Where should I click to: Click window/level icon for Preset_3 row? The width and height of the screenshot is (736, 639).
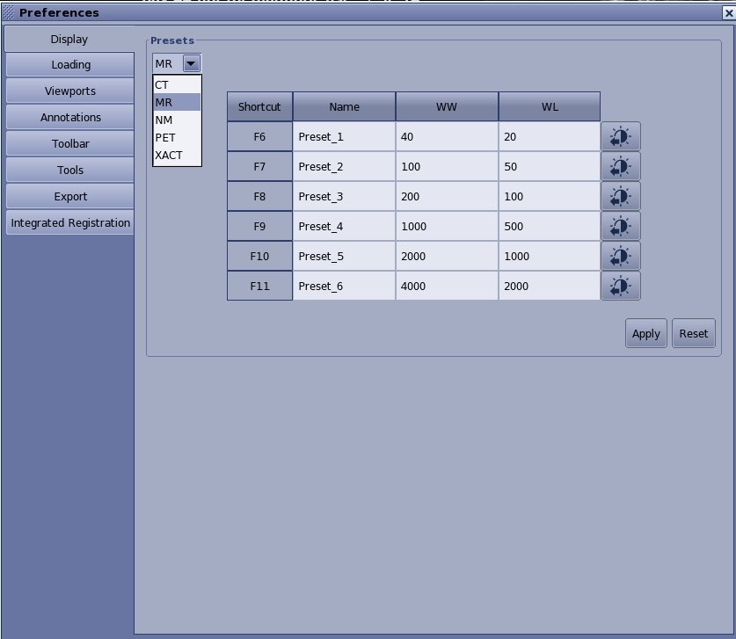point(620,197)
